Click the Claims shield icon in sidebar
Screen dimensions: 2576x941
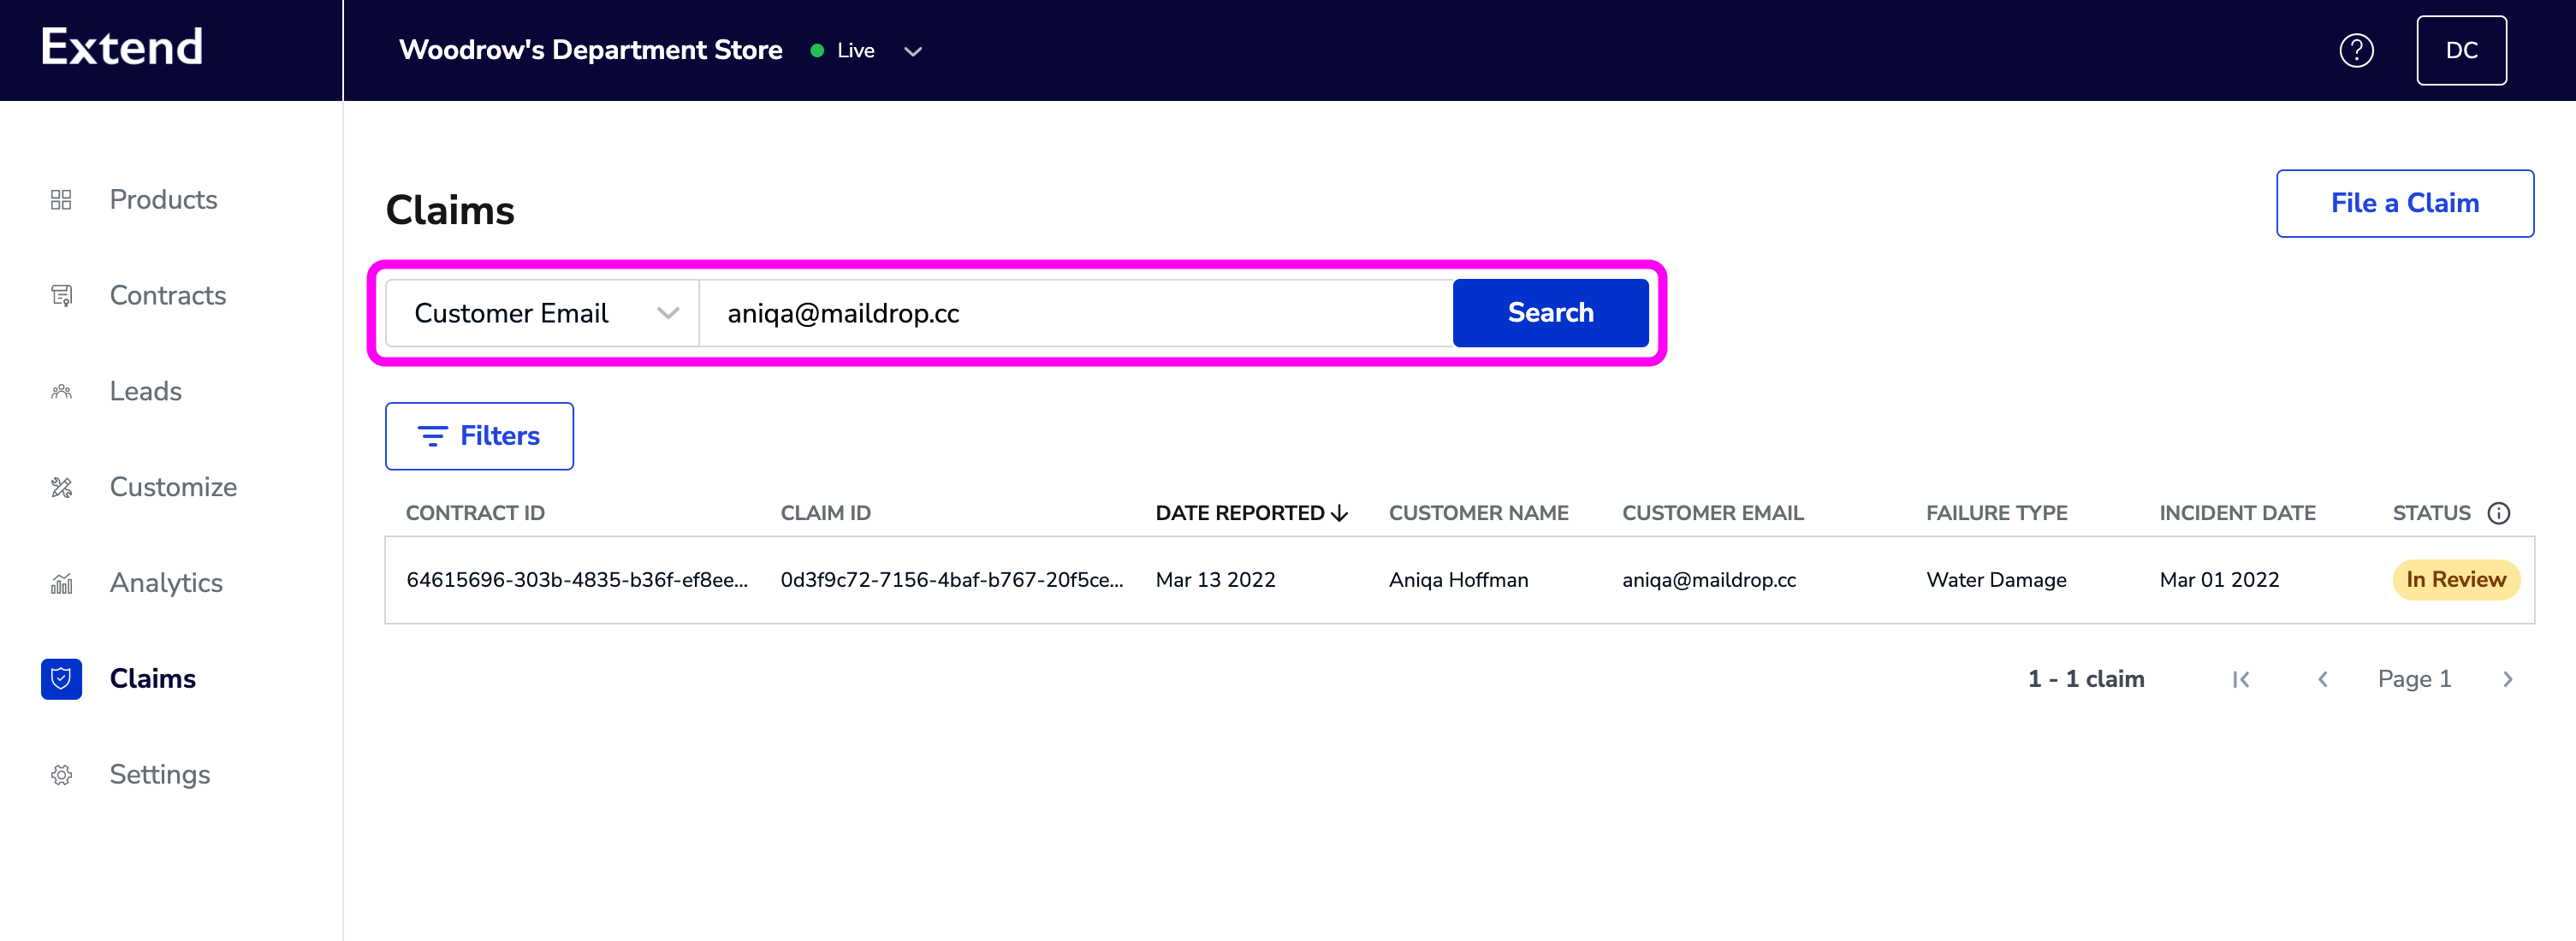click(x=61, y=679)
